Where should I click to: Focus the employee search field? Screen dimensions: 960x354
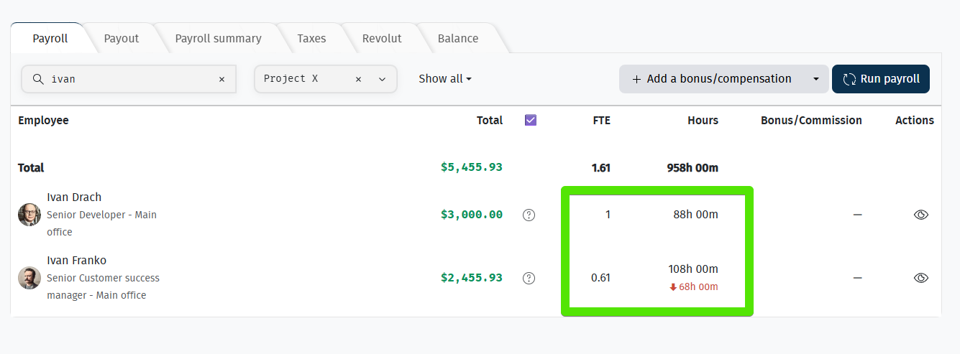129,79
